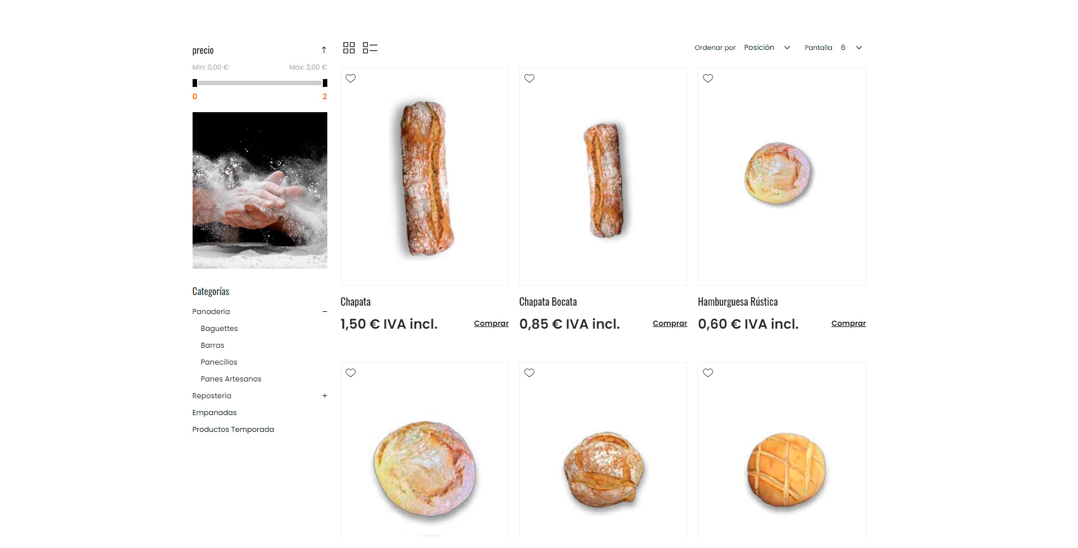Add Chapata Bocata to wishlist
The height and width of the screenshot is (548, 1078).
pyautogui.click(x=529, y=79)
